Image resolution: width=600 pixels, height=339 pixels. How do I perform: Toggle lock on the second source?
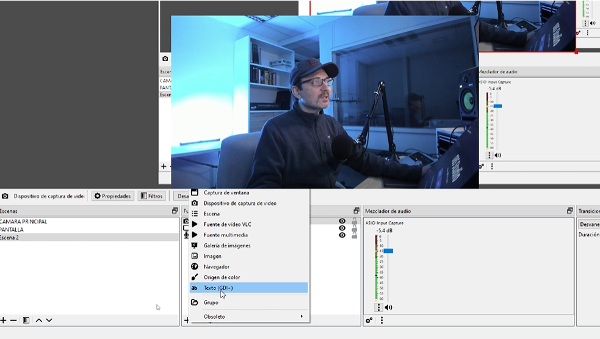(x=354, y=228)
